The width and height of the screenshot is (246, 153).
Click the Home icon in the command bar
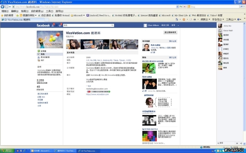point(177,20)
